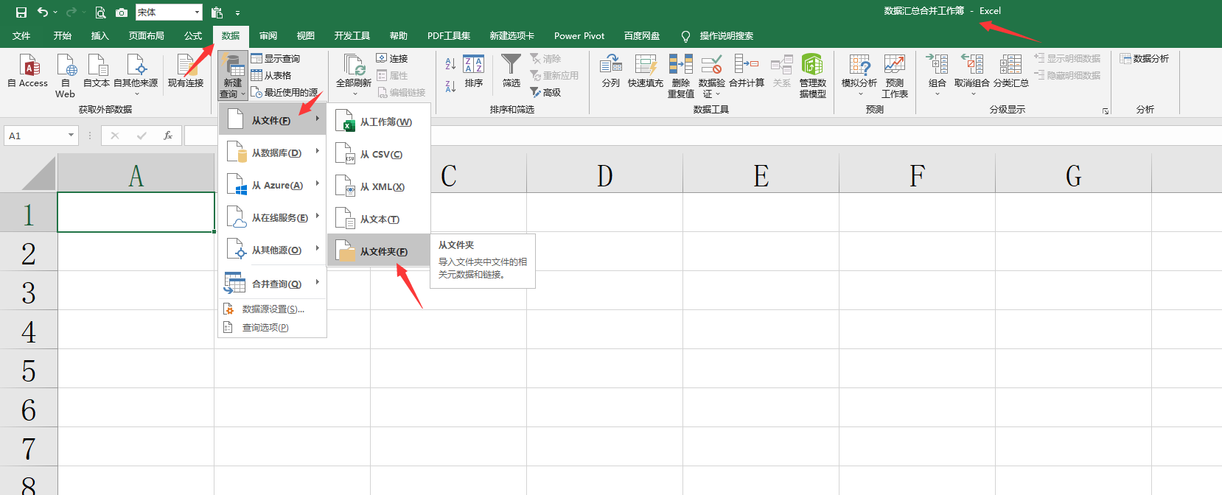
Task: Sort descending with the Z-A icon
Action: (450, 87)
